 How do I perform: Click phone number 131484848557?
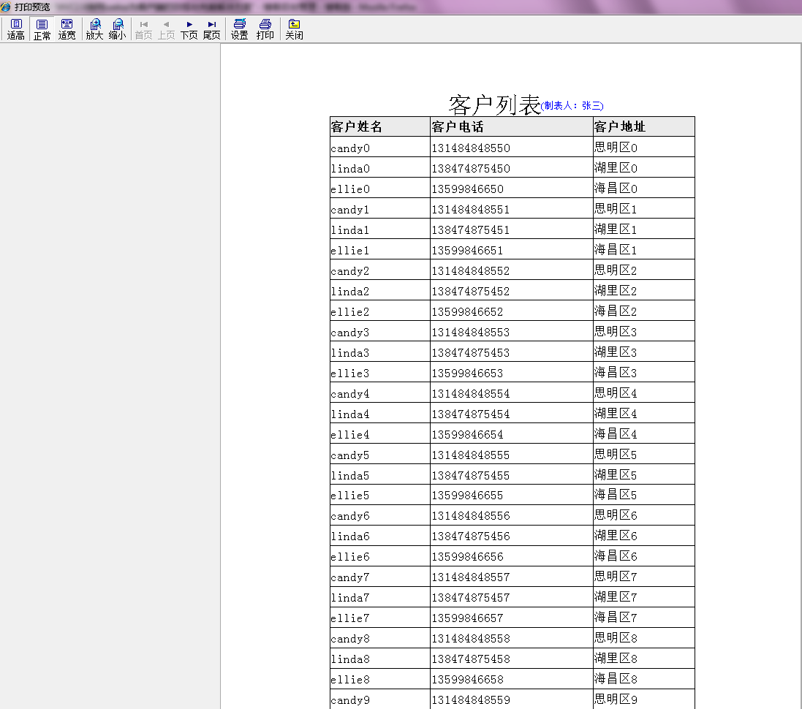[x=471, y=577]
